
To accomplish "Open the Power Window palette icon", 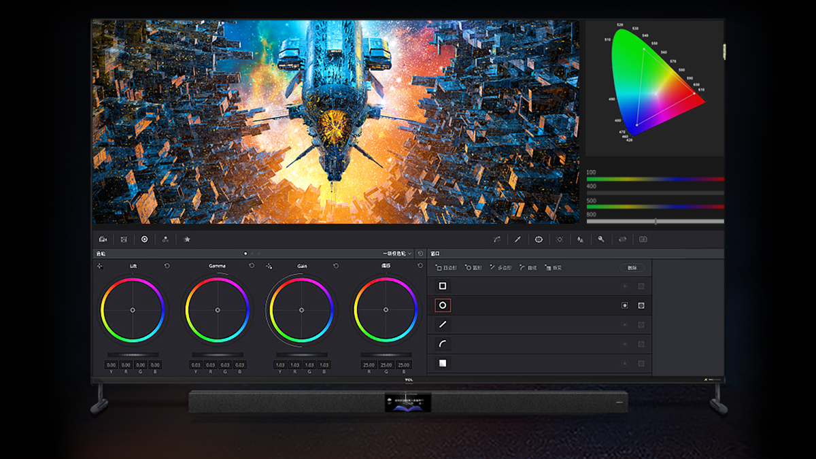I will [x=539, y=239].
